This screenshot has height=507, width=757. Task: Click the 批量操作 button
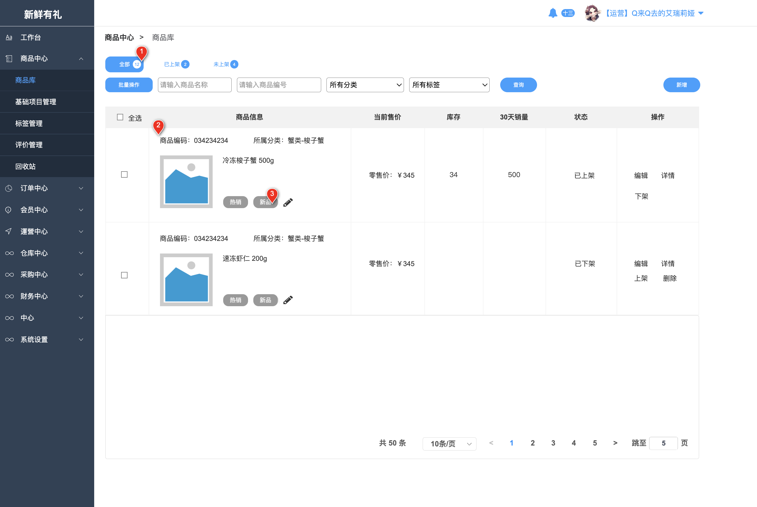(129, 85)
